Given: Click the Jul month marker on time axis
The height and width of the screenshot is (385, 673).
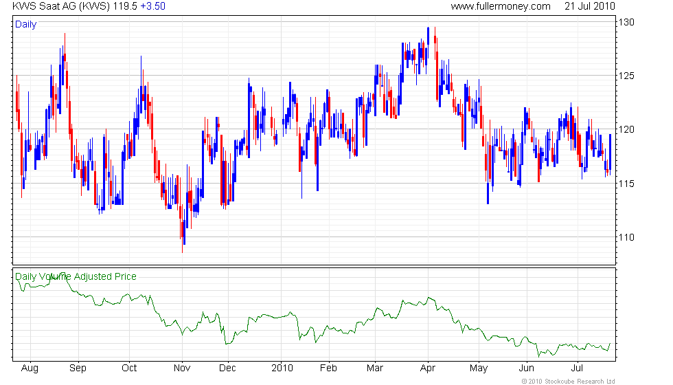Looking at the screenshot, I should [578, 368].
